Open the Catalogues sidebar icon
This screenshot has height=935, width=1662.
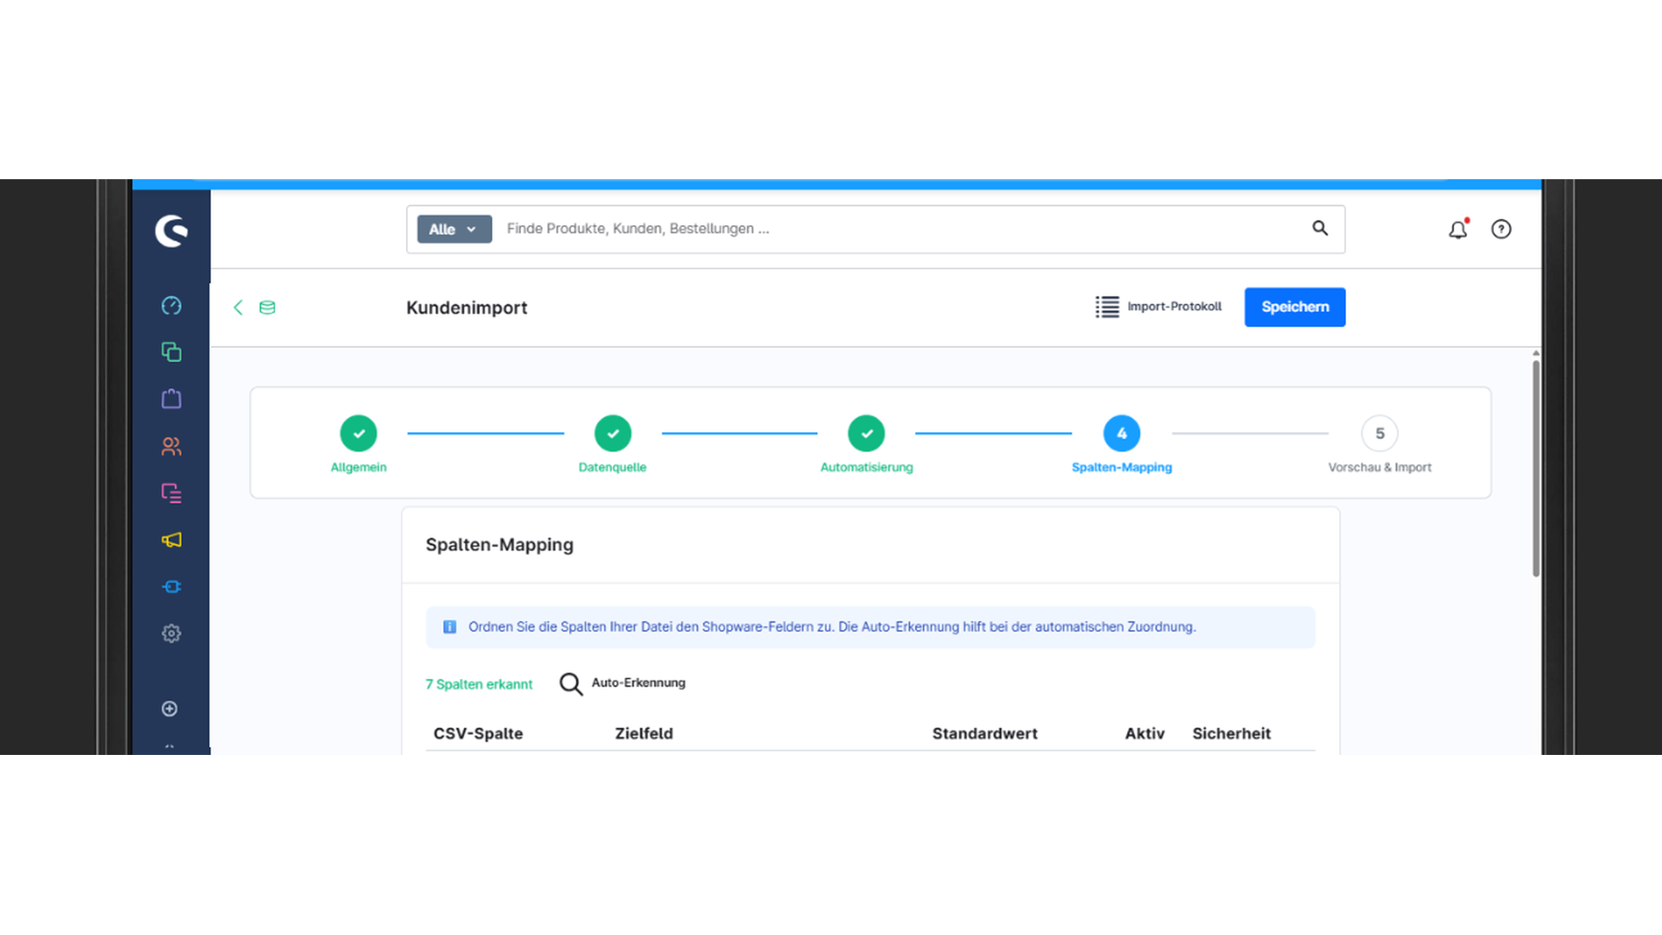[x=171, y=352]
